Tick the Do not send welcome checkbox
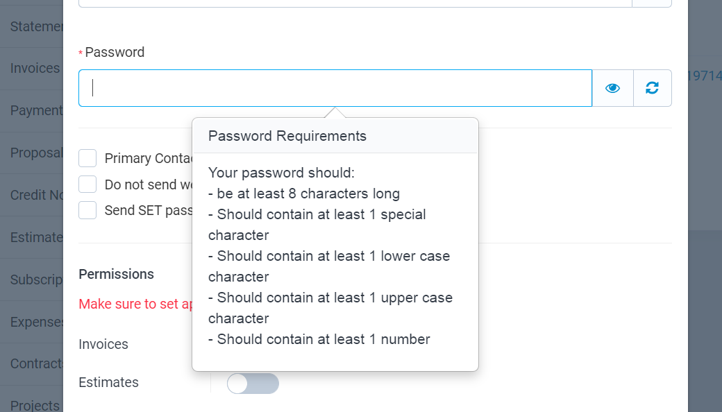722x412 pixels. pos(87,184)
